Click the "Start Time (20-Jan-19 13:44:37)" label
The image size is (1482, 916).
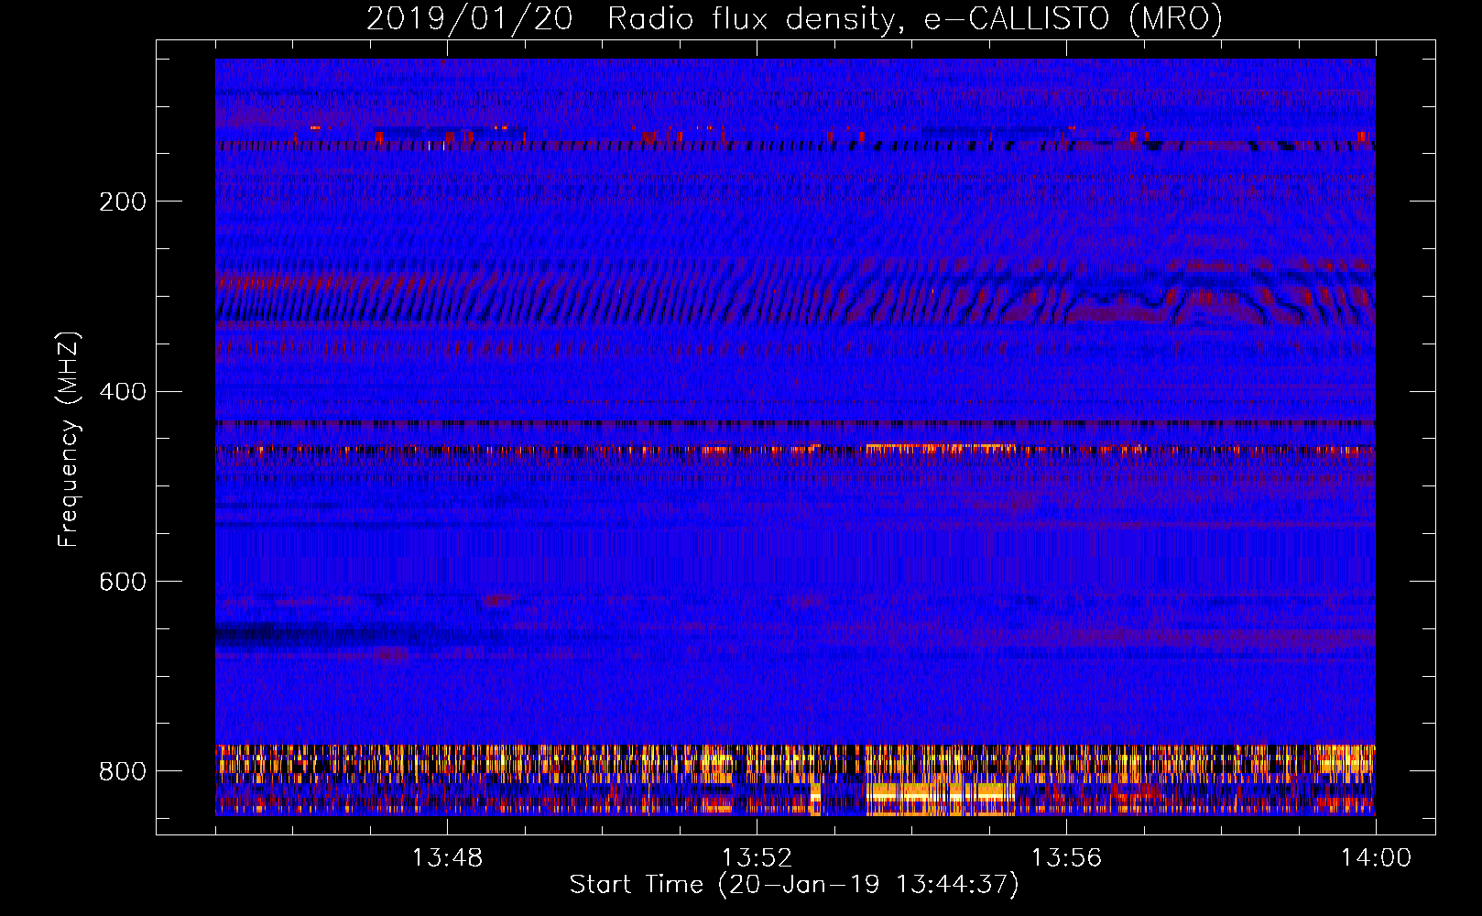pos(794,885)
